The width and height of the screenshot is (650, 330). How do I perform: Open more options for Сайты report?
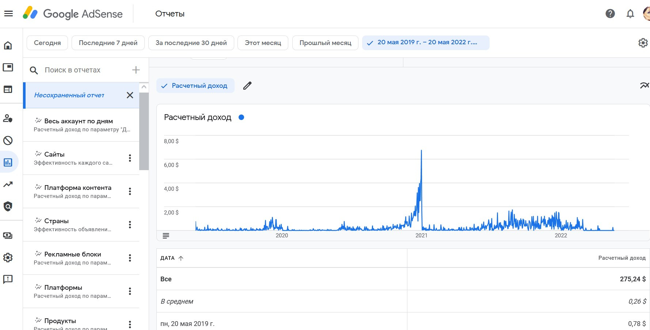[x=130, y=158]
